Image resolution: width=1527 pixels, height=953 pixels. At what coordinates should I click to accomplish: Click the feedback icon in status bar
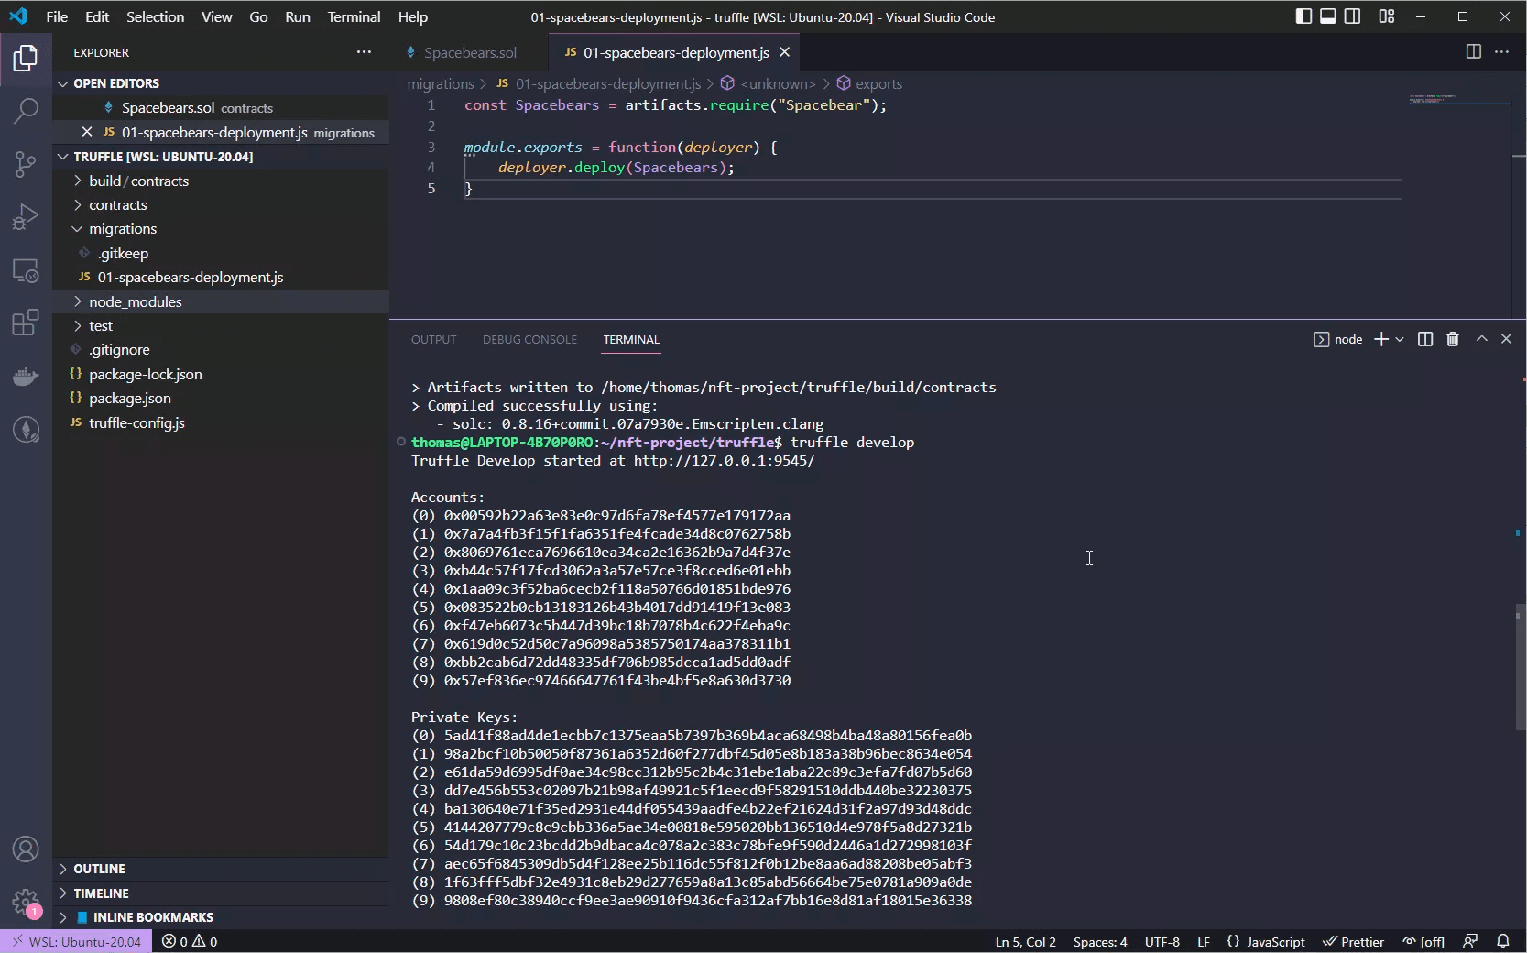click(x=1470, y=941)
